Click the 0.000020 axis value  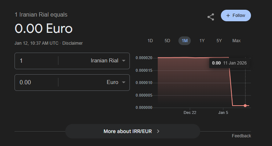144,58
